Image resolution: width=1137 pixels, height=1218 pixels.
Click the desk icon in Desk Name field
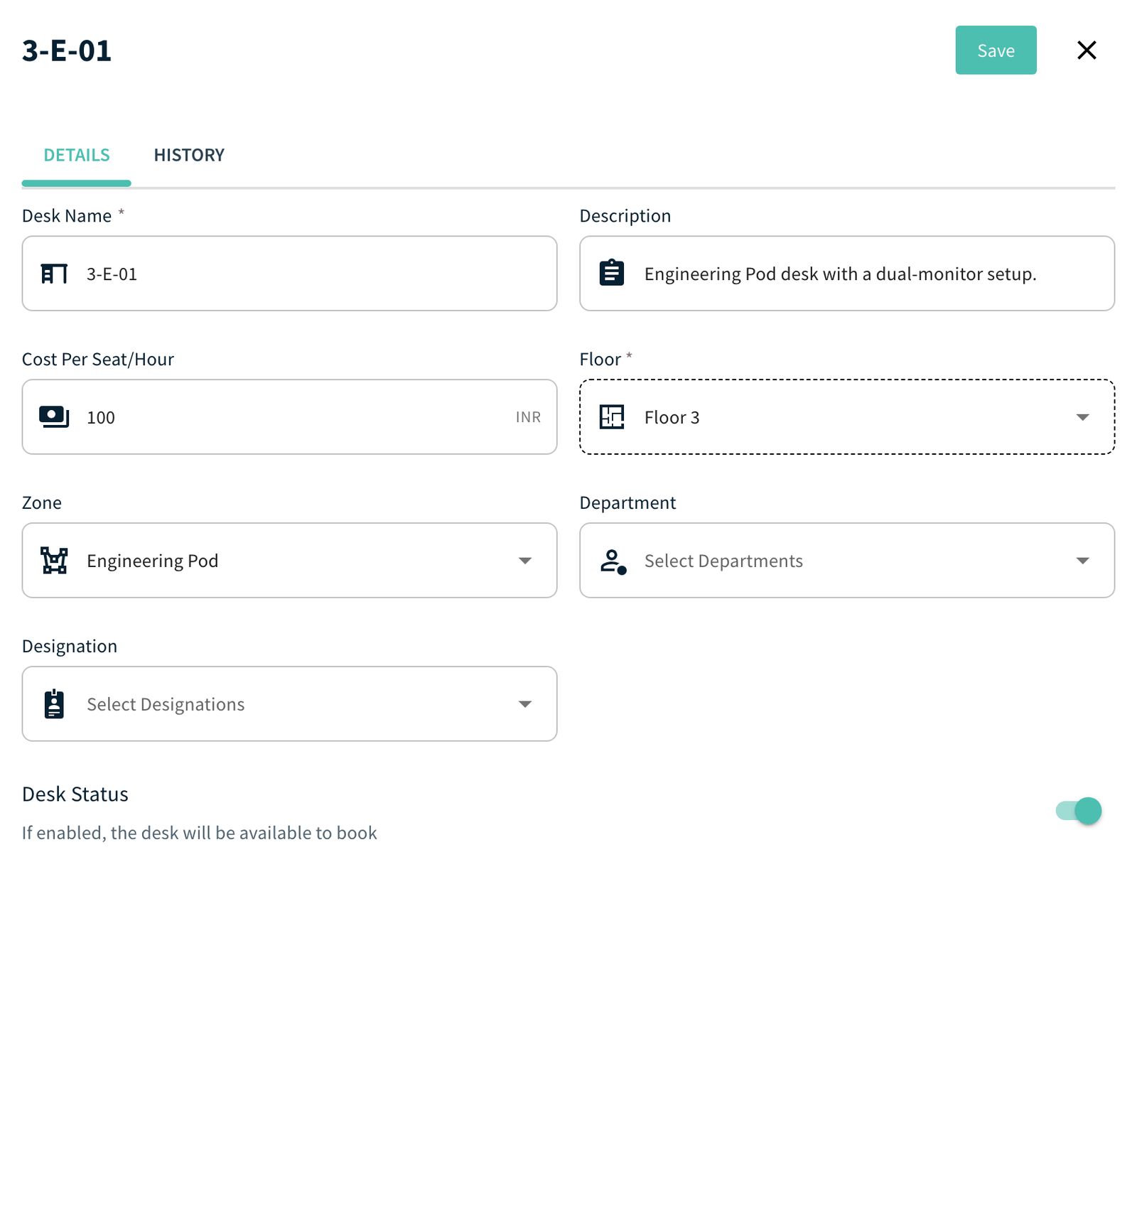point(54,274)
